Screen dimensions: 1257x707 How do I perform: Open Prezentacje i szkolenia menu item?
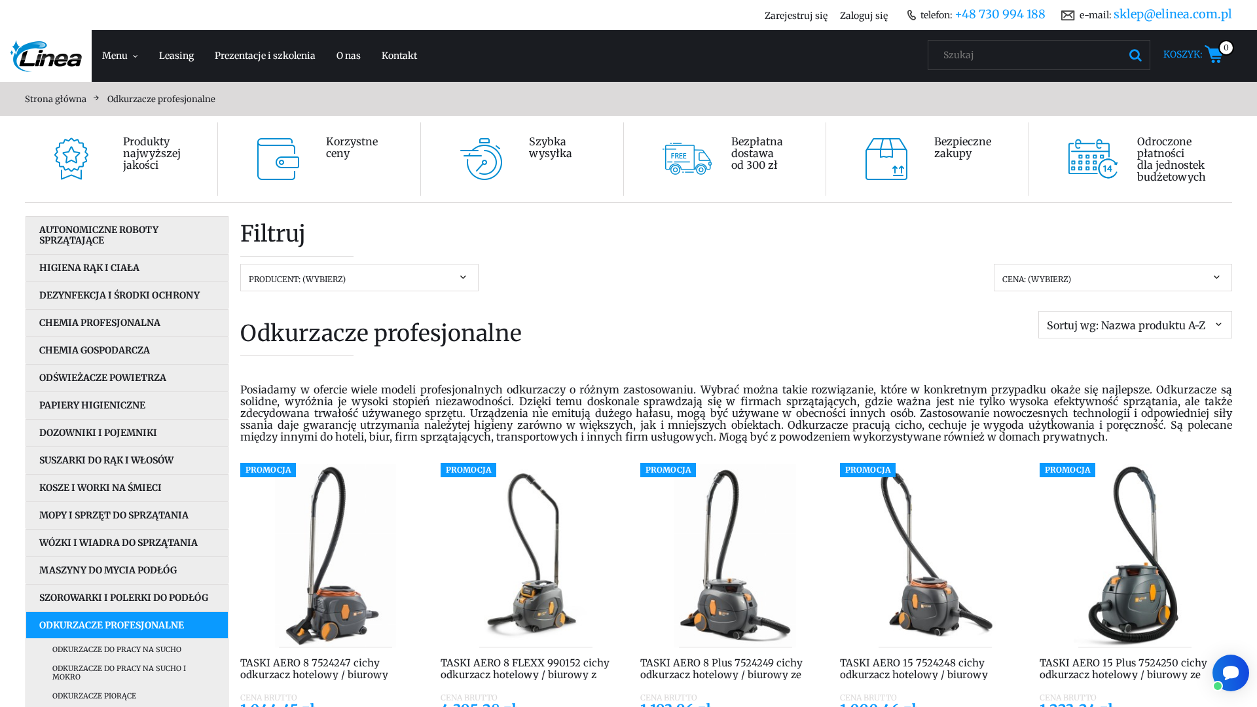265,56
